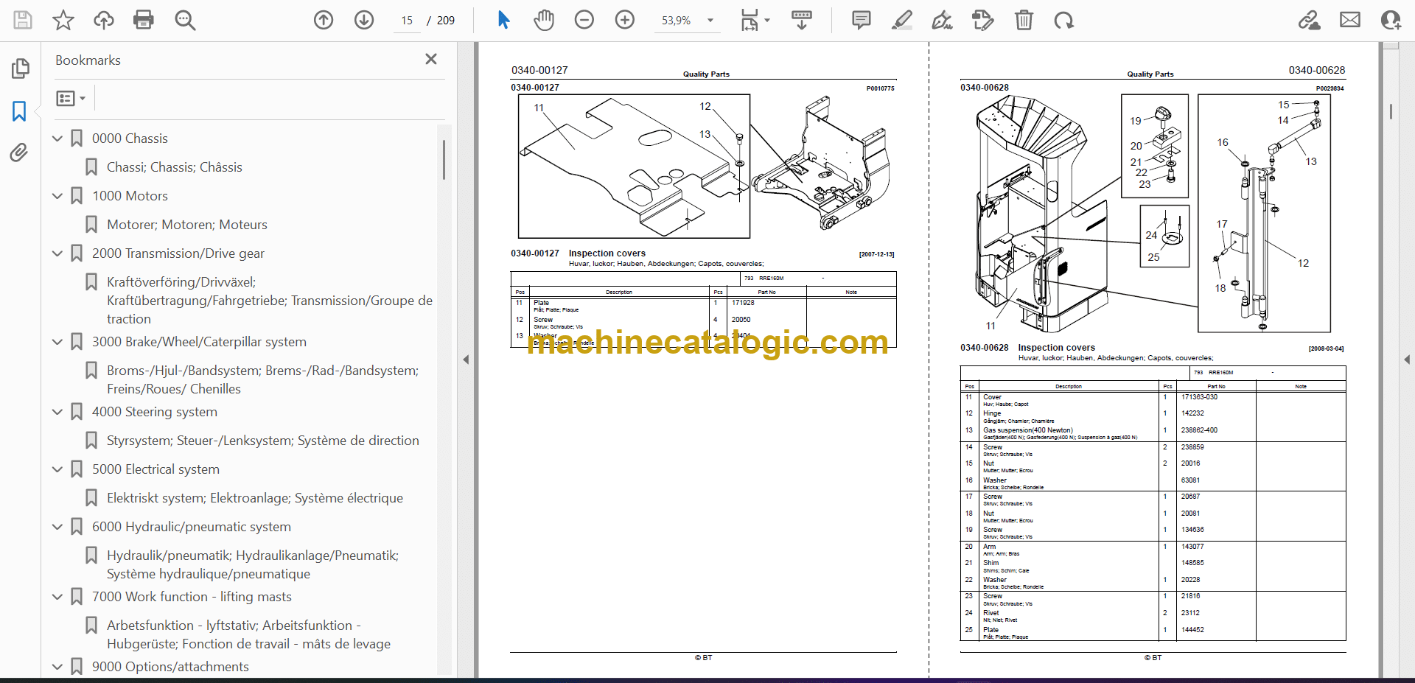This screenshot has height=683, width=1415.
Task: Toggle the Attachments paperclip panel
Action: [x=19, y=153]
